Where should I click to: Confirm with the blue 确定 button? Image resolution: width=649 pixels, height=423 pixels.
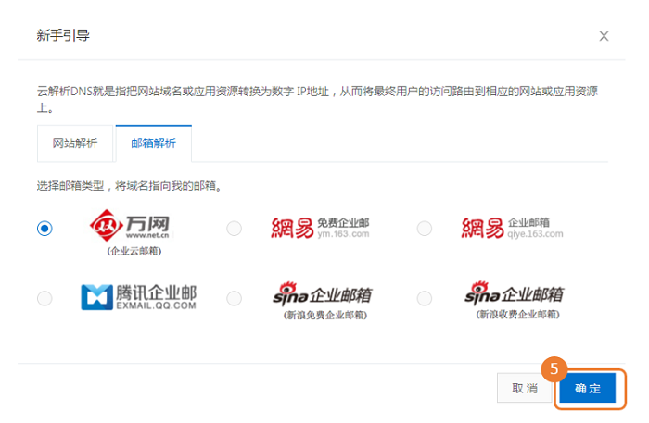pos(588,389)
